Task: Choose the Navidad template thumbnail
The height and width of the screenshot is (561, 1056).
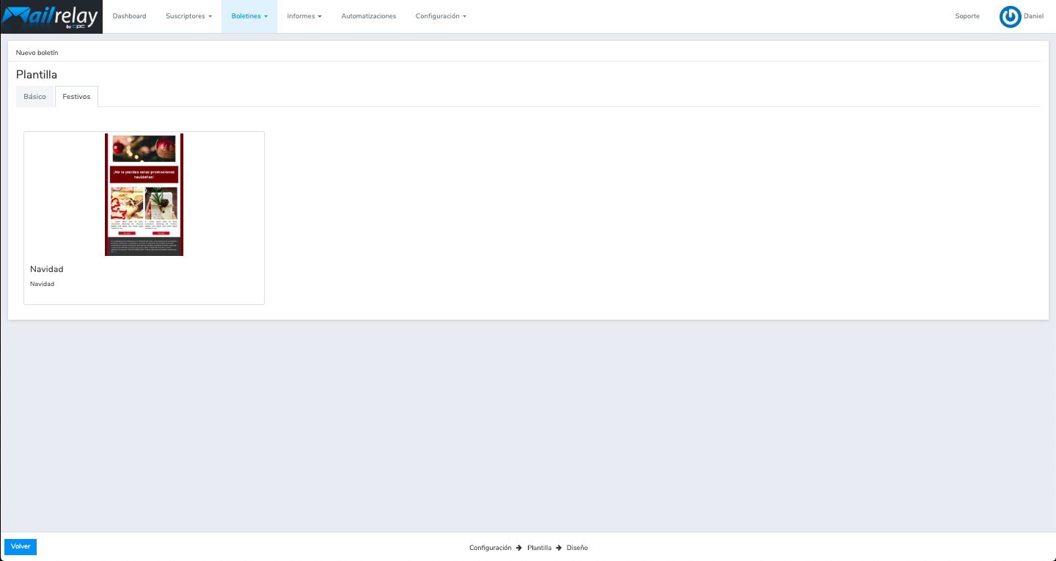Action: pyautogui.click(x=144, y=194)
